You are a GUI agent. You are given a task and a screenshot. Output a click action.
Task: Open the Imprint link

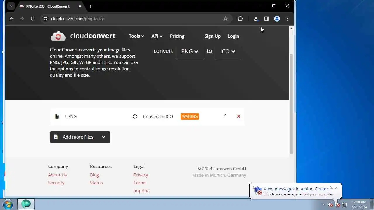point(141,190)
